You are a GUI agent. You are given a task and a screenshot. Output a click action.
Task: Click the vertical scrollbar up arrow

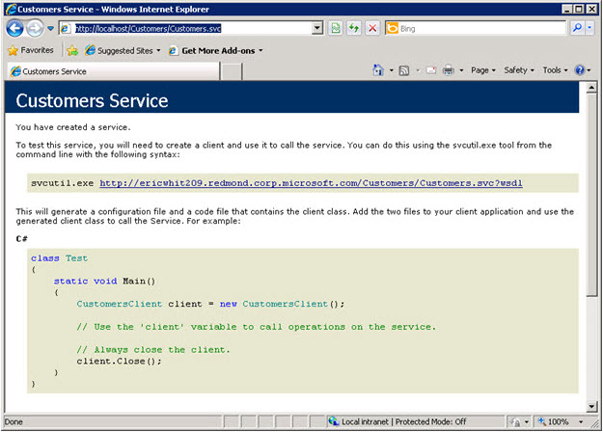[x=591, y=88]
